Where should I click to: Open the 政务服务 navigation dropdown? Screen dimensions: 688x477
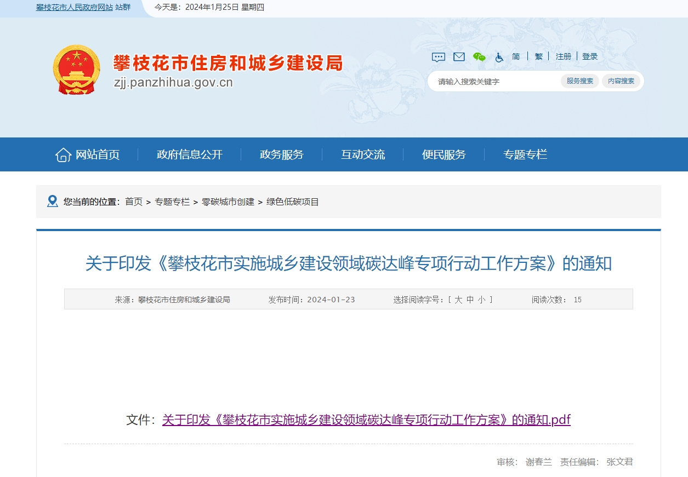(x=281, y=154)
